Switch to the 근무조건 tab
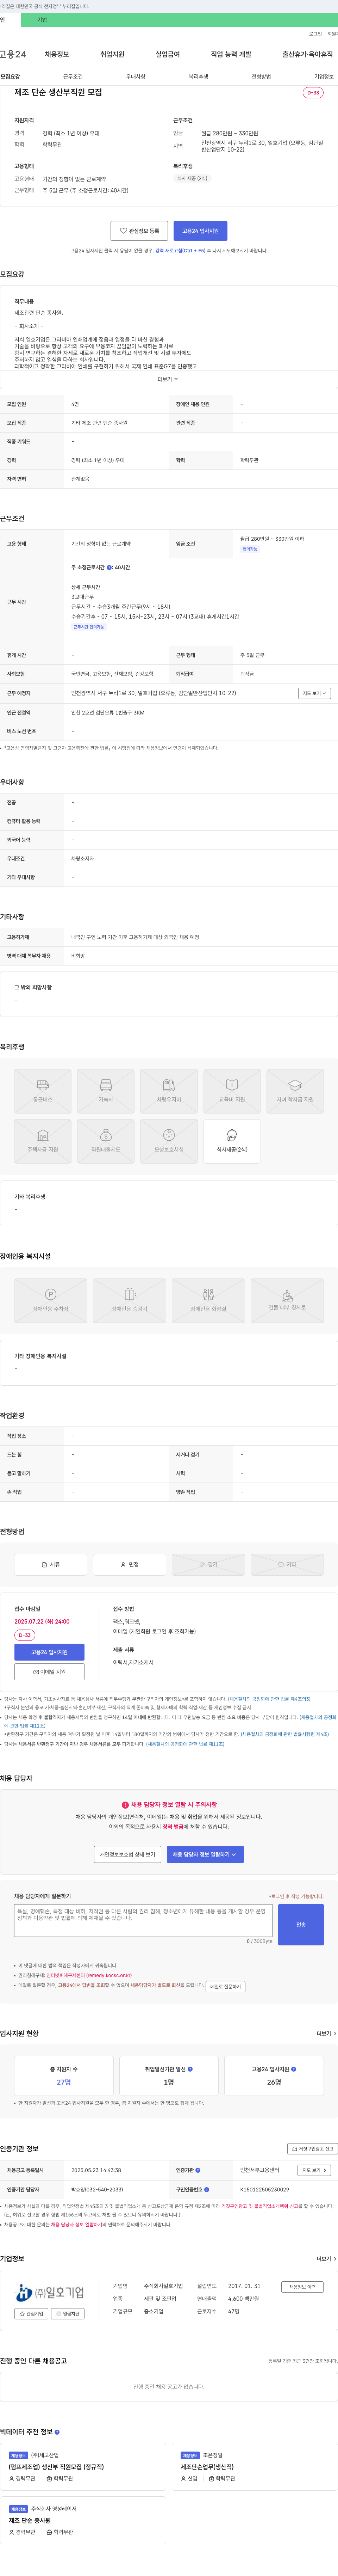The width and height of the screenshot is (338, 2576). [73, 76]
